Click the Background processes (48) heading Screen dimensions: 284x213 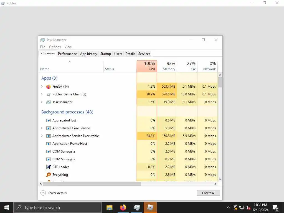coord(67,112)
